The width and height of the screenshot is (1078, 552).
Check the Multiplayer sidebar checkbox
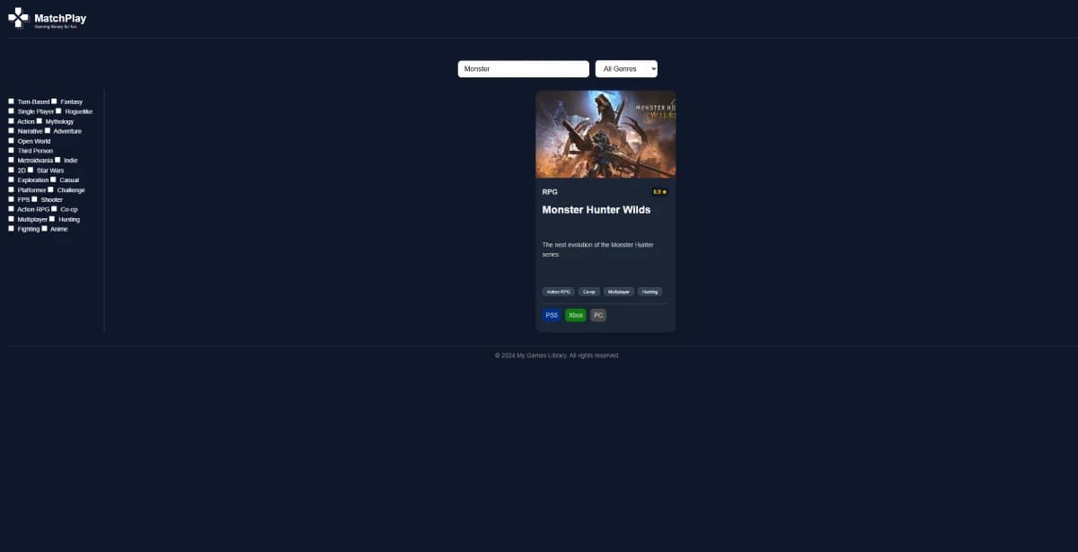click(12, 219)
